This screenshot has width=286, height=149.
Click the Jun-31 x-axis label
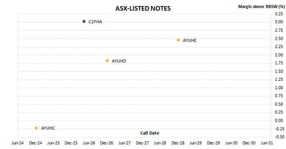[x=267, y=143]
